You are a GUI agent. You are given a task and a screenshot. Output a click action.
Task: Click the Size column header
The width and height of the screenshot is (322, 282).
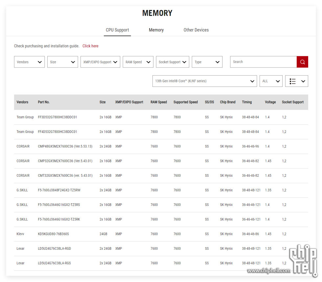103,102
